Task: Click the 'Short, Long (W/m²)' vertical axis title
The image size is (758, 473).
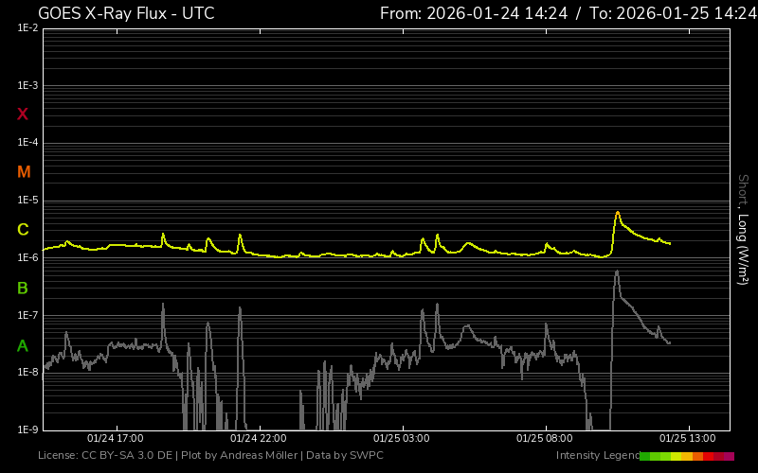Action: [x=743, y=230]
